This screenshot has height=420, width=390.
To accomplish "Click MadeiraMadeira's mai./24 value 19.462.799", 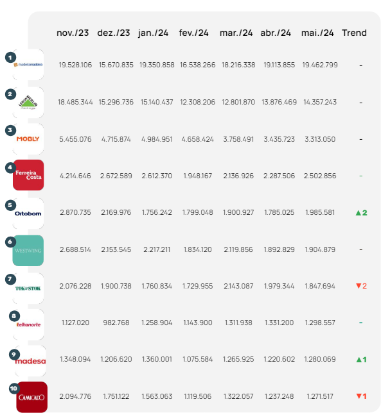I will pyautogui.click(x=319, y=65).
